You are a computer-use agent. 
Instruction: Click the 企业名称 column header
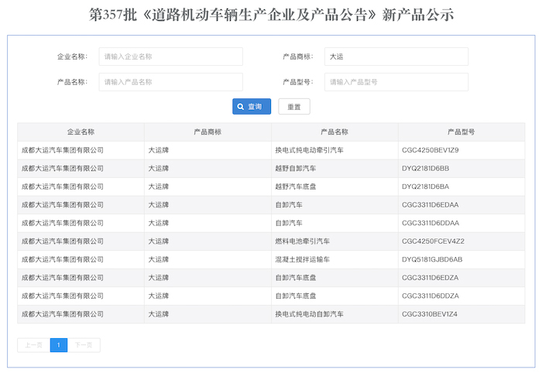coord(81,132)
